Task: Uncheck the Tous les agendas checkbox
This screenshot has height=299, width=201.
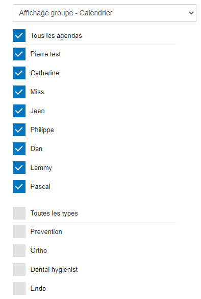Action: [19, 35]
